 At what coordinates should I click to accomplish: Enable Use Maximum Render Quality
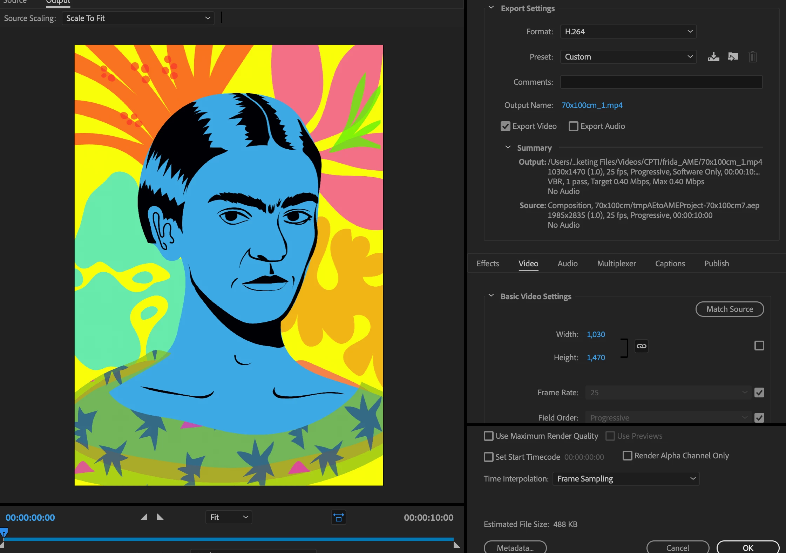click(x=488, y=436)
